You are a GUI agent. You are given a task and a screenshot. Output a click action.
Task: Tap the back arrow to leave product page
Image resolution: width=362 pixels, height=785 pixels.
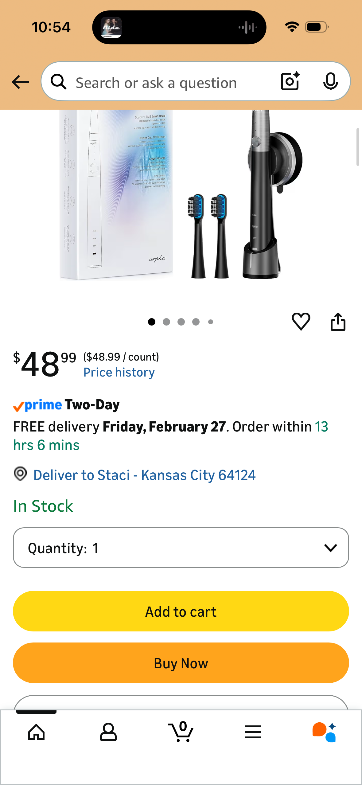pos(20,82)
